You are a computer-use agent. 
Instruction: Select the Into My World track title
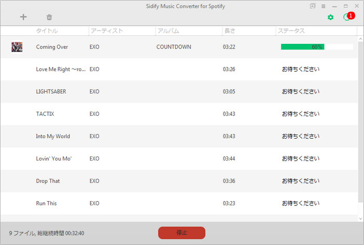pos(53,137)
